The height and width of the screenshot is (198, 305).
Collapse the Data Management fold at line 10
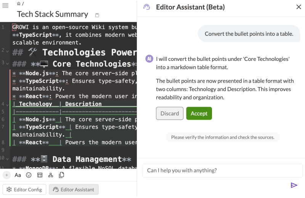coord(7,158)
